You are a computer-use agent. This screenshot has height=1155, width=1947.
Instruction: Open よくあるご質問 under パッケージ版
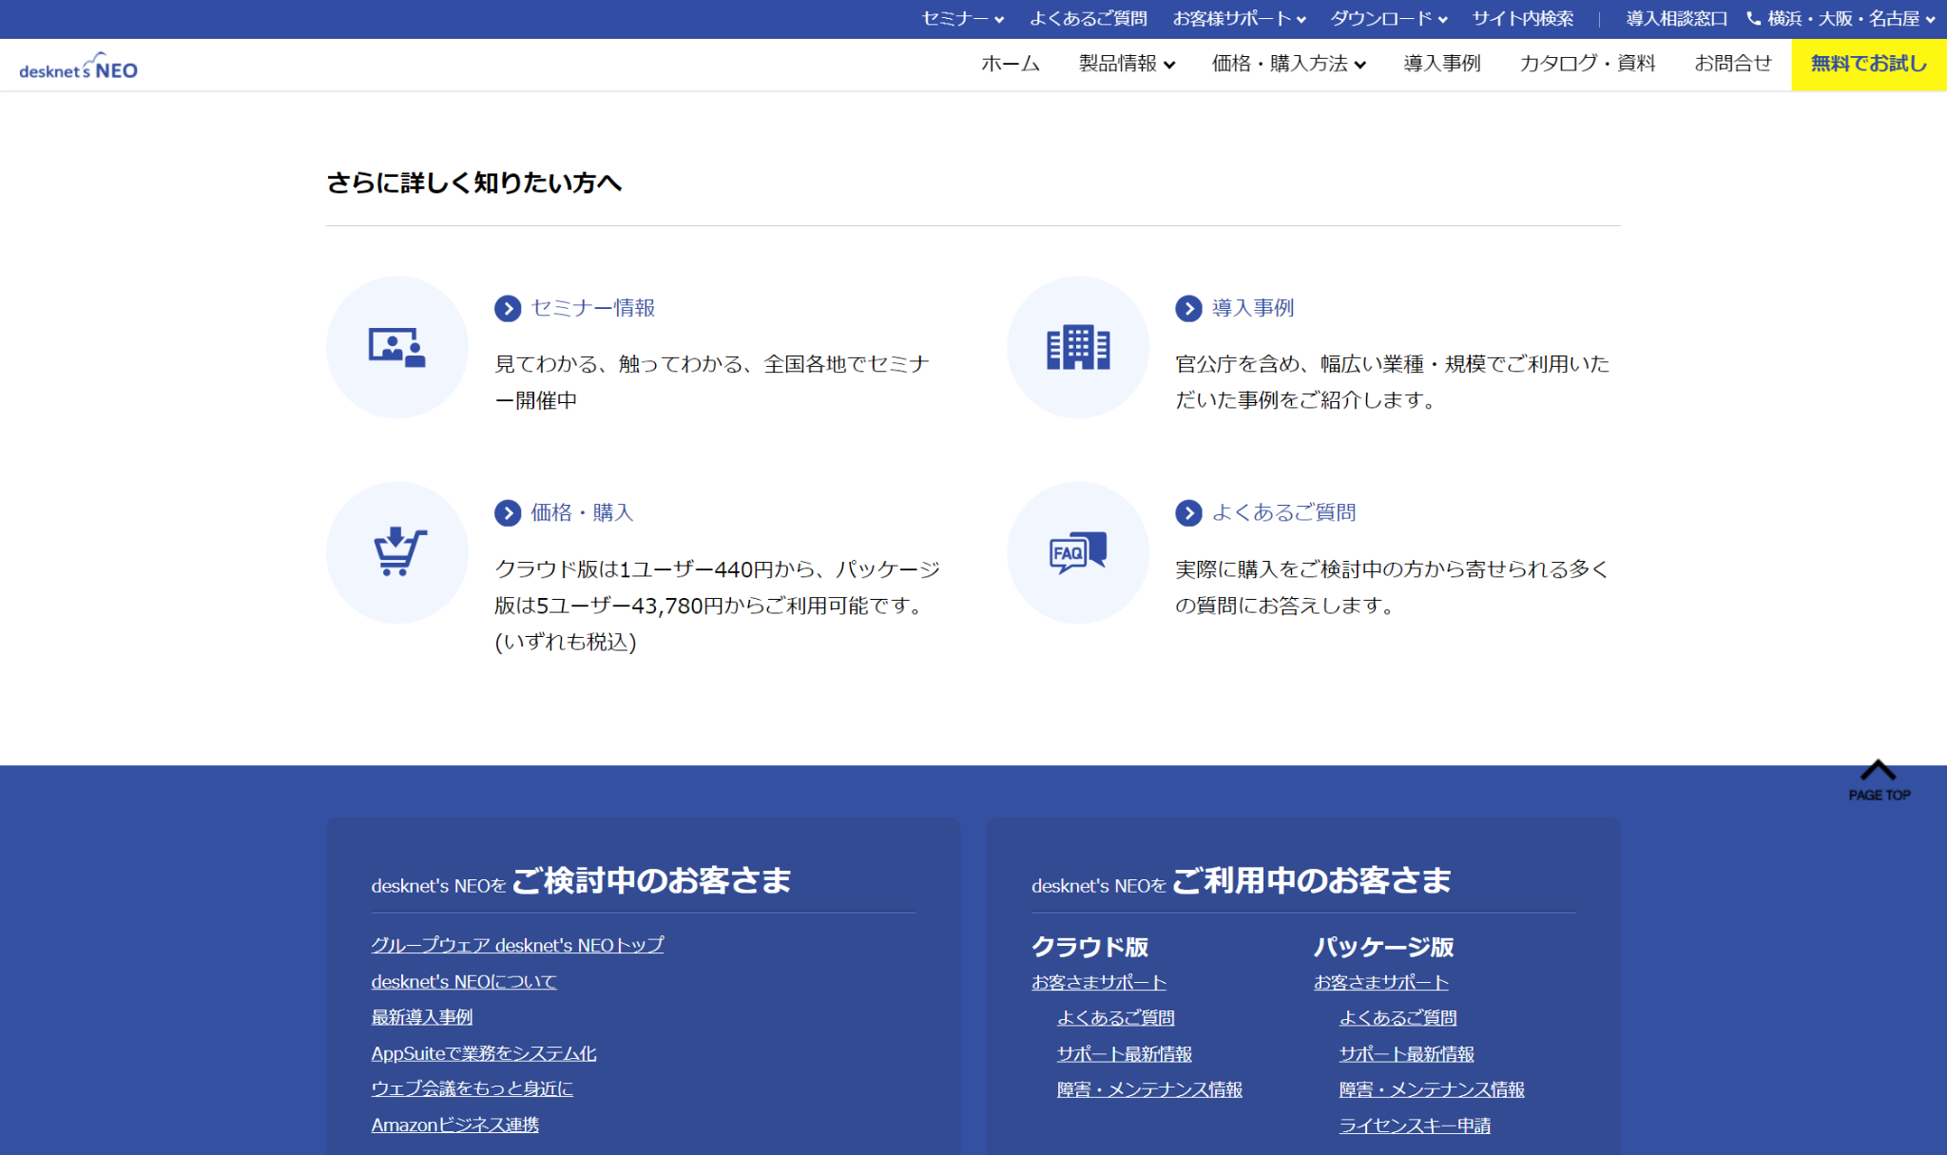coord(1398,1018)
